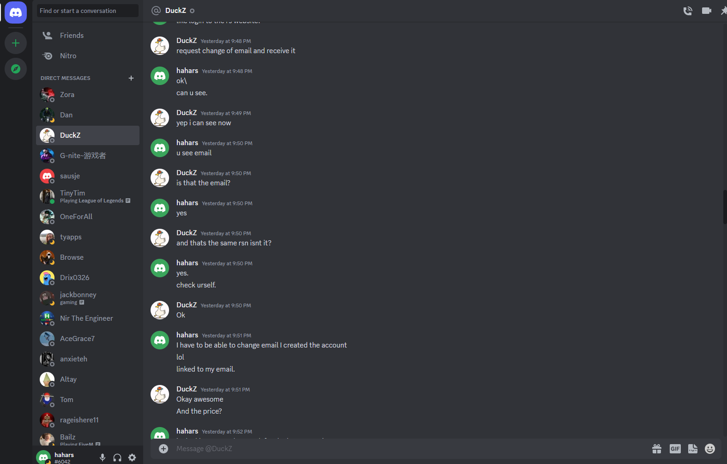Open the Explore Discoverable Servers compass
Screen dimensions: 727x464
coord(16,69)
